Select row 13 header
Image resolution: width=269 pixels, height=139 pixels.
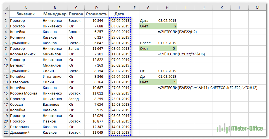tap(6, 82)
